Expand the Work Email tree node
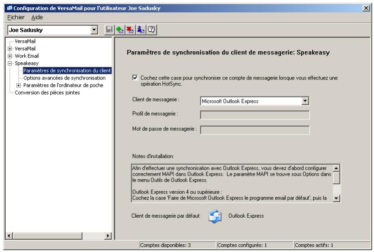Screen dimensions: 374x252 tap(10, 56)
